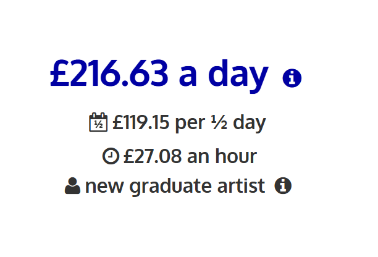Click the clock icon for hourly rate
This screenshot has width=378, height=257.
click(111, 156)
